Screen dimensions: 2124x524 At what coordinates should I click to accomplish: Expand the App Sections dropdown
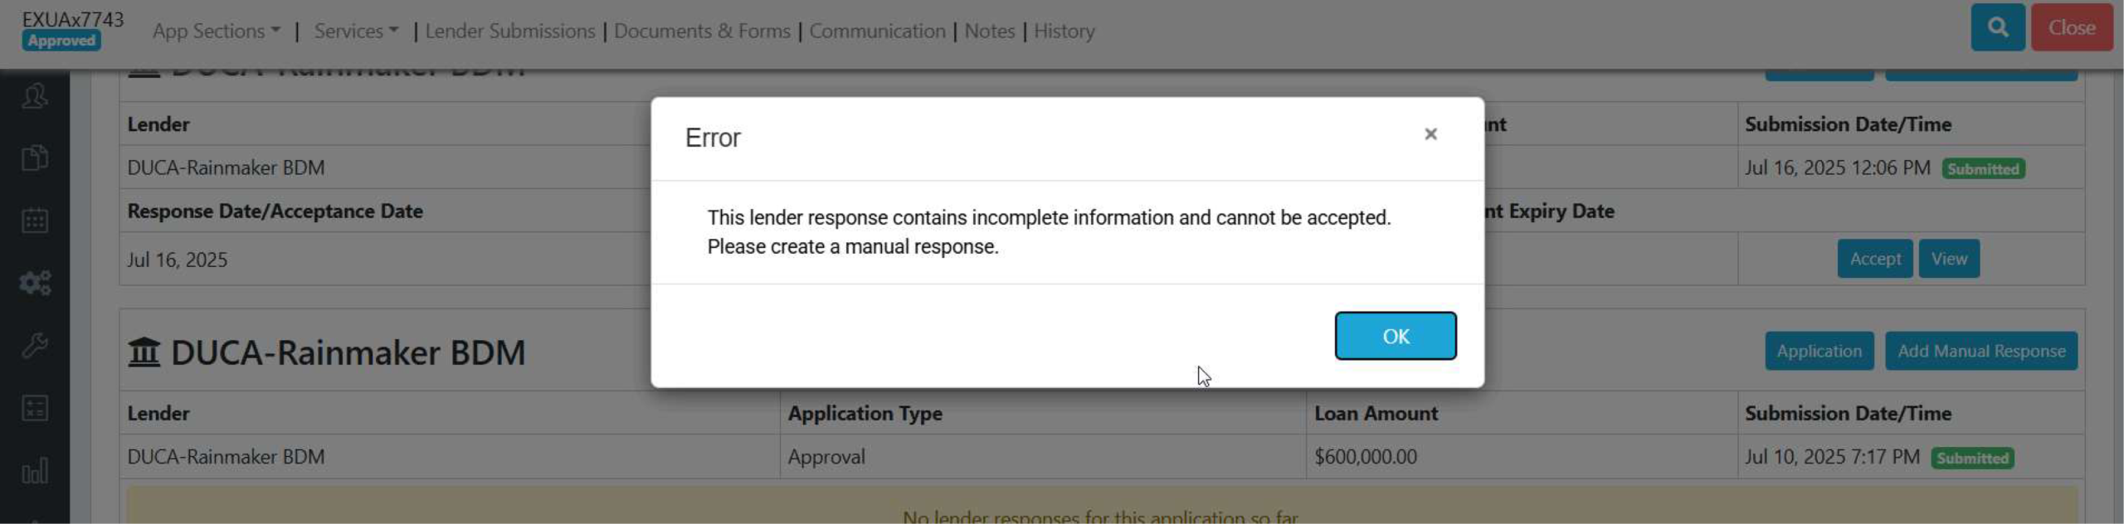click(x=216, y=31)
